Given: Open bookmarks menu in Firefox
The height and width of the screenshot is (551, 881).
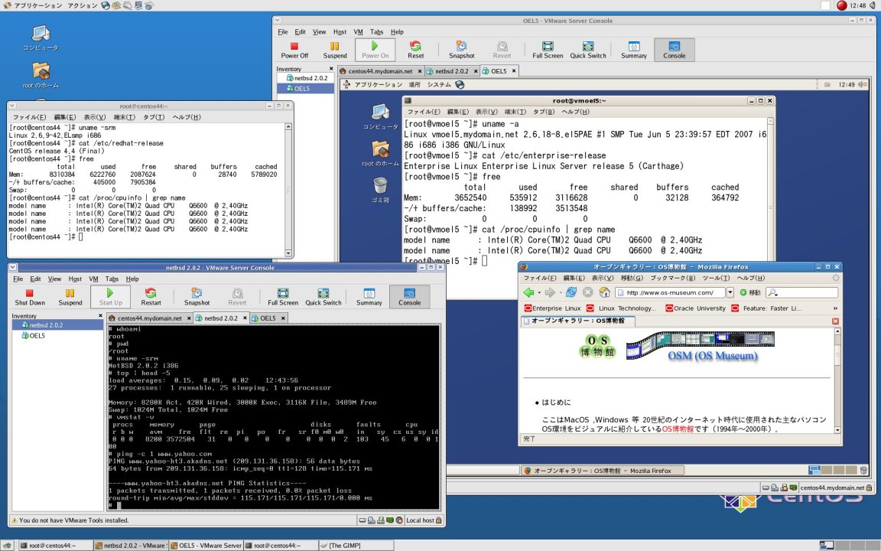Looking at the screenshot, I should 672,278.
